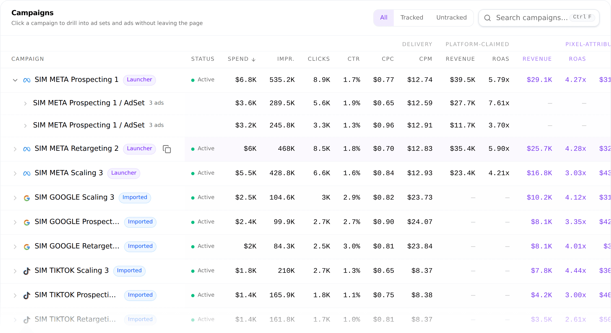
Task: Sort by the CPM column header
Action: pos(426,59)
